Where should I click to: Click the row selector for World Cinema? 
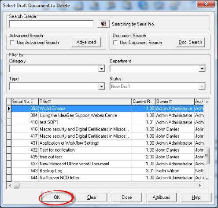(x=9, y=109)
